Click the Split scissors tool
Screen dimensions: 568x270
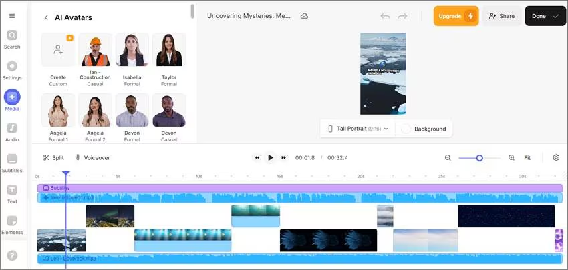[x=53, y=157]
